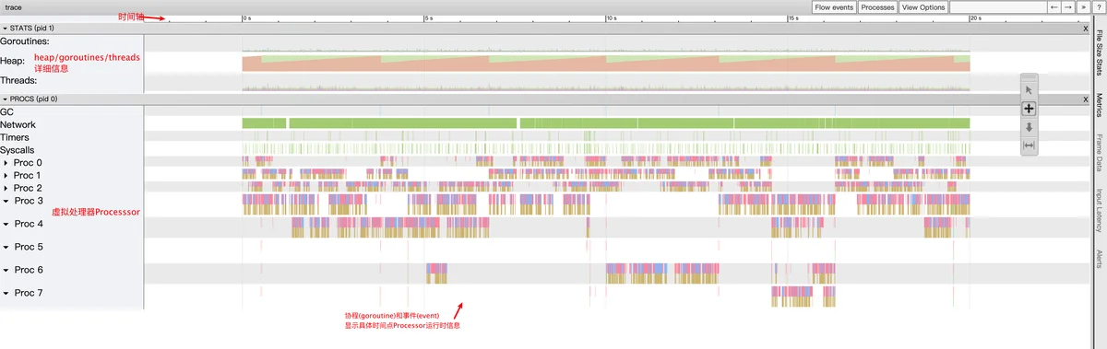Open the help question mark

[x=1098, y=7]
